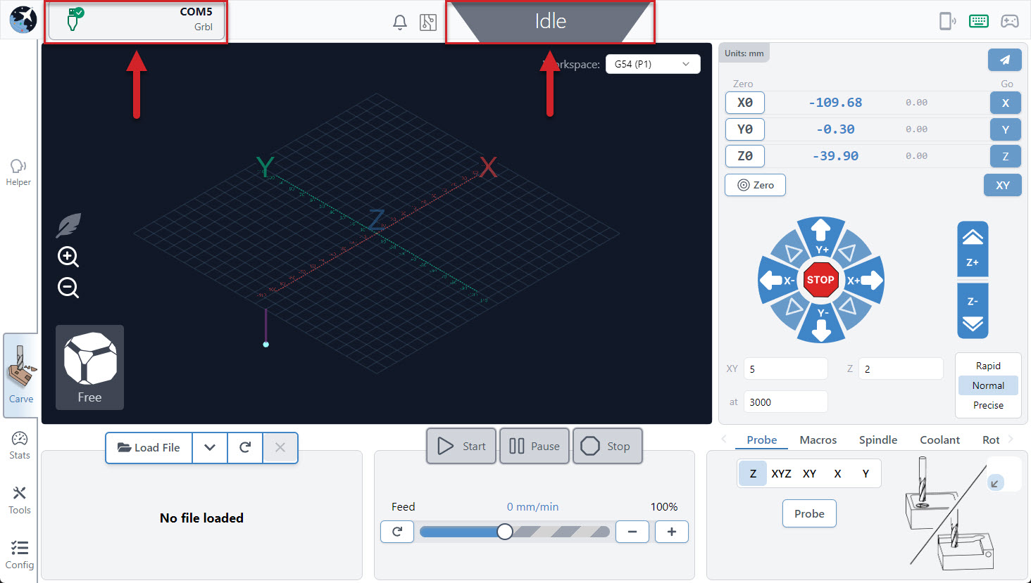Screen dimensions: 1031x583
Task: Zoom in on the visualizer
Action: click(68, 257)
